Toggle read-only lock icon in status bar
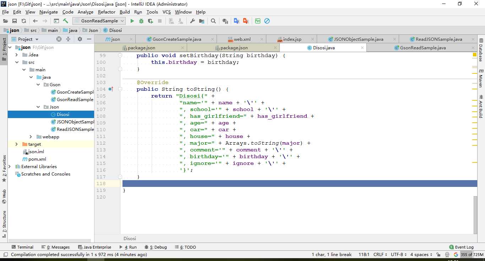The image size is (485, 261). (438, 254)
